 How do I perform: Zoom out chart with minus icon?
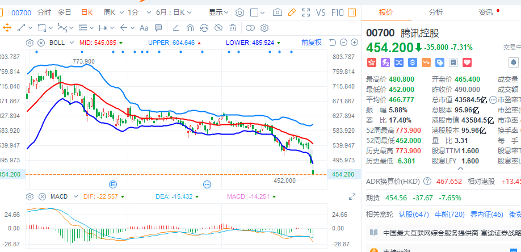point(344,42)
